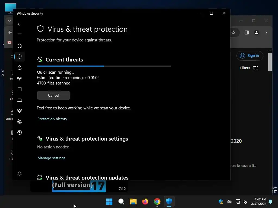Image resolution: width=278 pixels, height=208 pixels.
Task: Open the video thumbnail showing 7:10
Action: click(79, 186)
